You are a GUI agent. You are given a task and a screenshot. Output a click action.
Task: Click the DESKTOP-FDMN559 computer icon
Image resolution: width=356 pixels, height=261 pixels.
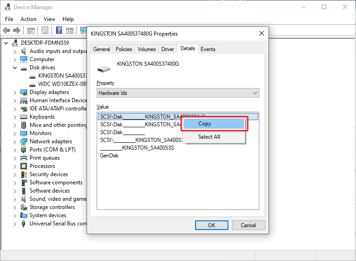[x=15, y=43]
